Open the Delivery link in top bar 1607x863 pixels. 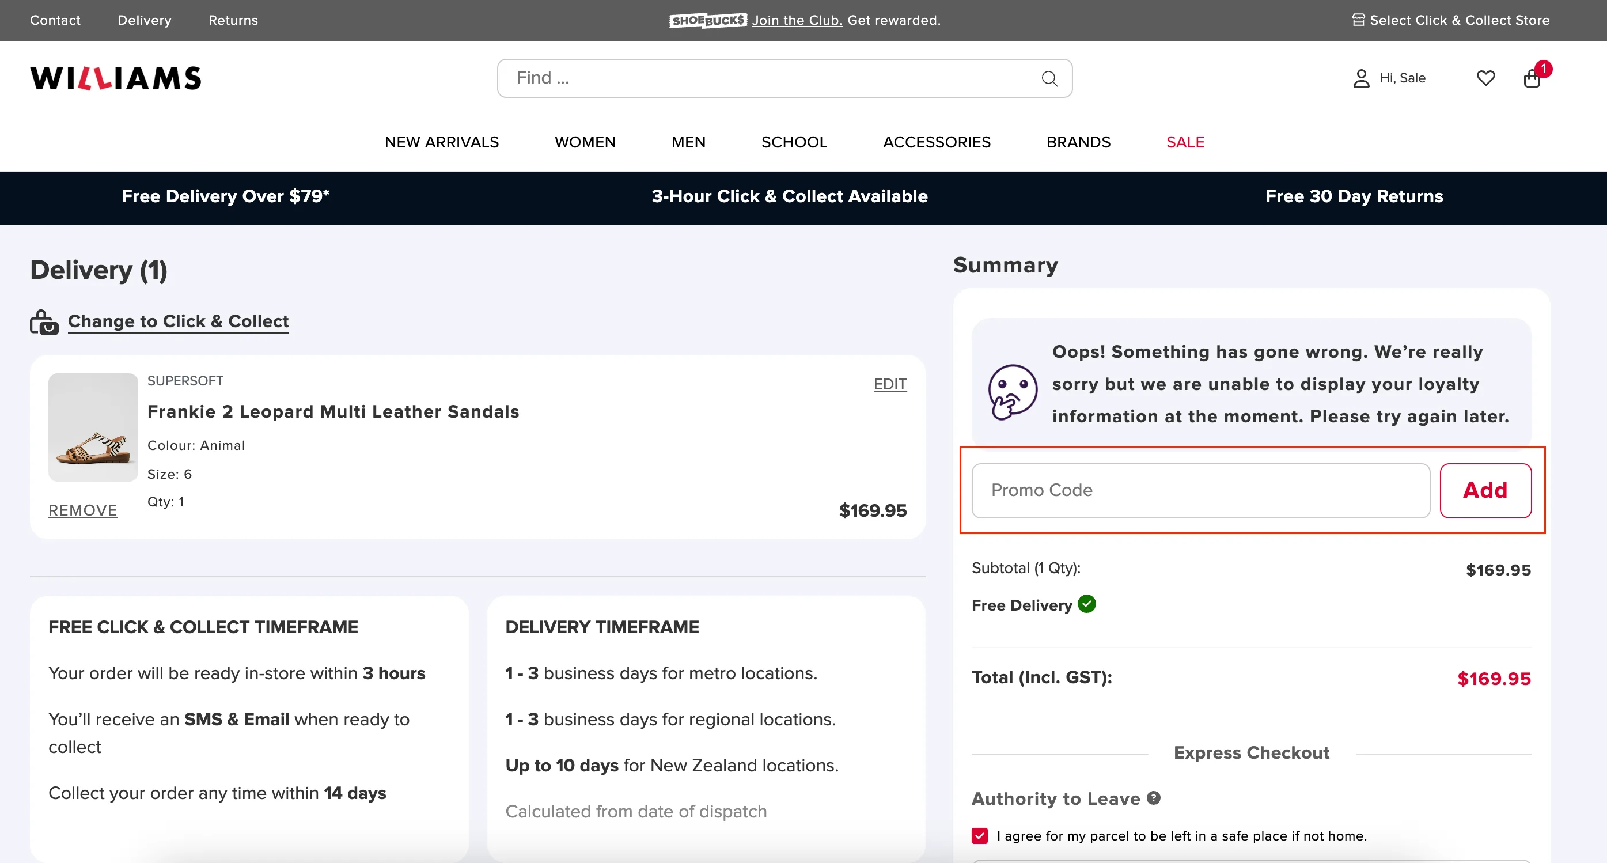144,20
